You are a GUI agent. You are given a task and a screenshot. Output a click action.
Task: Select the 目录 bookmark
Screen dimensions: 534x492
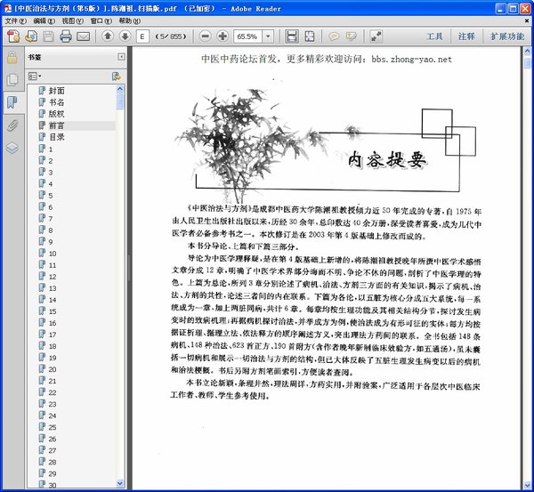pos(56,137)
